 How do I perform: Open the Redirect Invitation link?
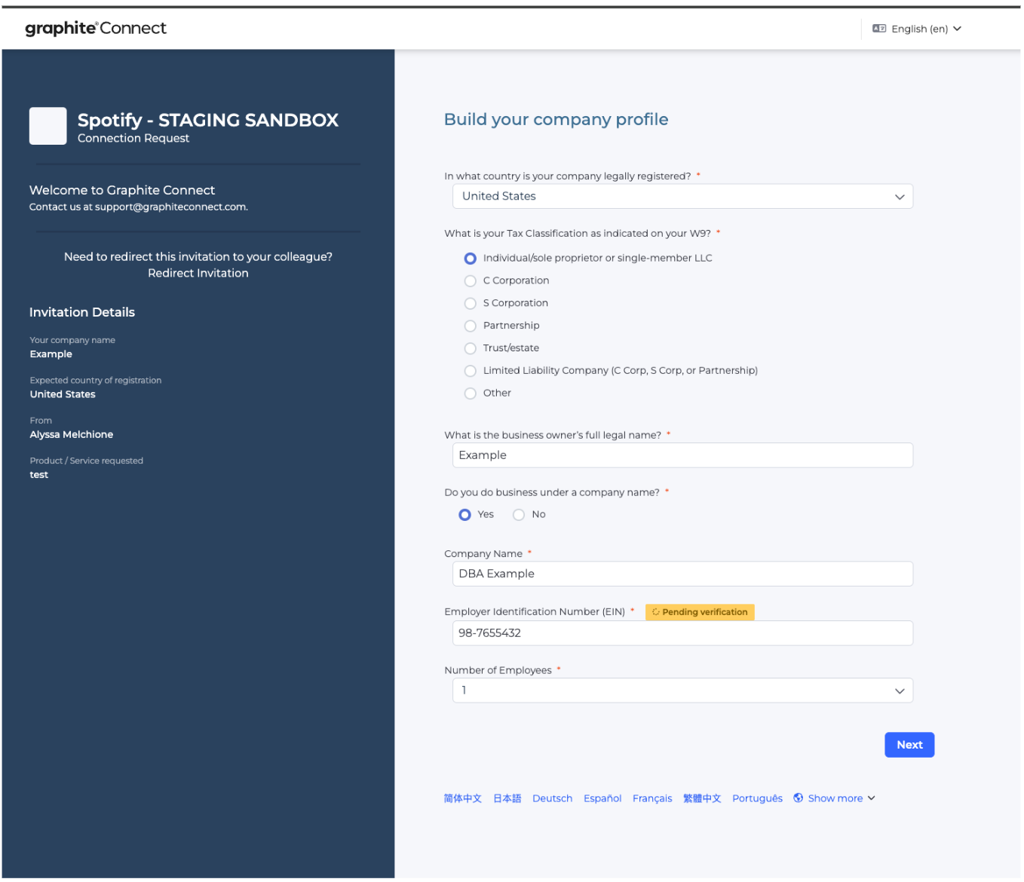coord(198,273)
